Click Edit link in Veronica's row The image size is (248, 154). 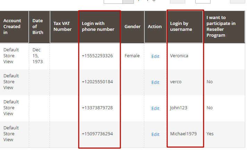point(155,56)
